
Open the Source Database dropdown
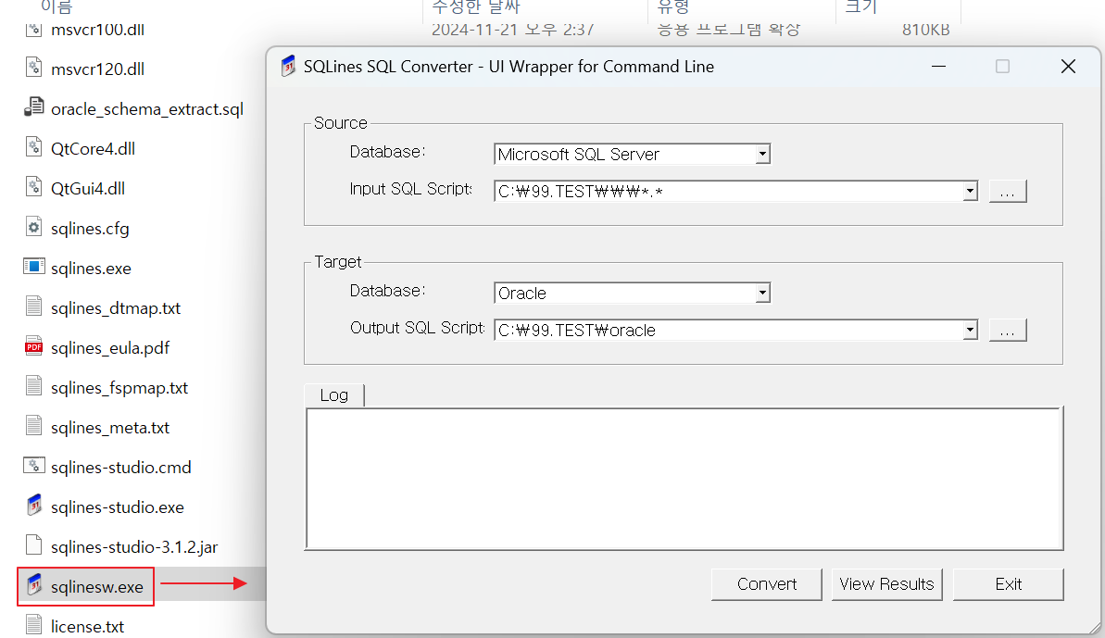[762, 155]
